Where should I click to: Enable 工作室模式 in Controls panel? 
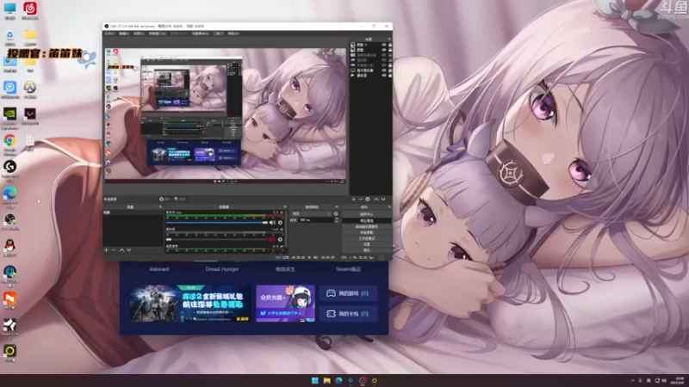tap(367, 238)
